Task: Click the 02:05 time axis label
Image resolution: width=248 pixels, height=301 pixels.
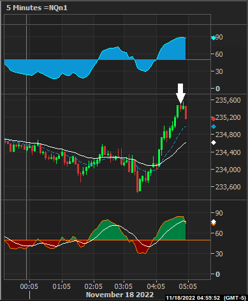Action: (93, 286)
